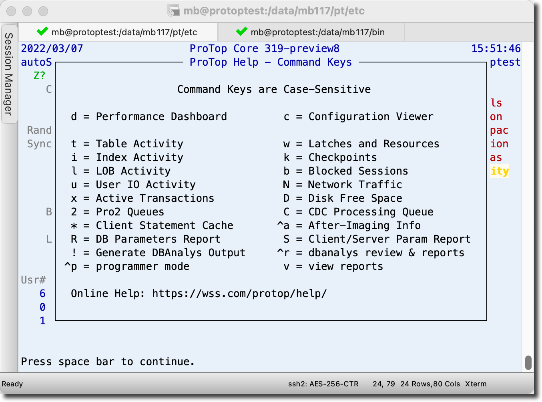Click the clock 15:51:46
Image resolution: width=542 pixels, height=402 pixels.
click(x=496, y=49)
